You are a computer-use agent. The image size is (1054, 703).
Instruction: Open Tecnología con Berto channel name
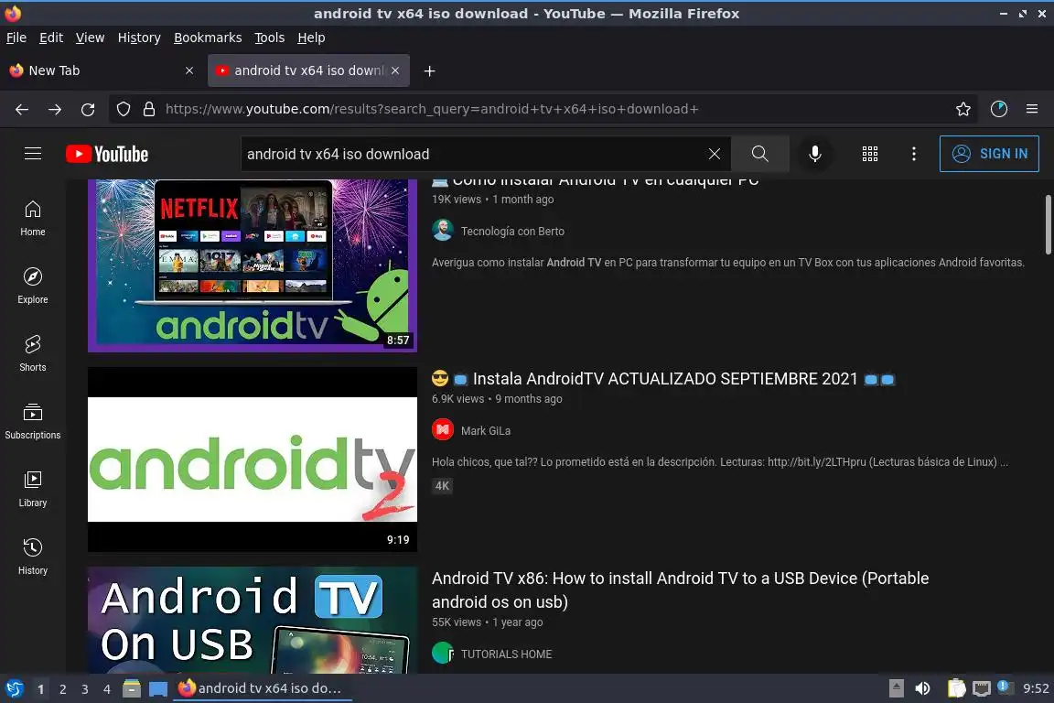[513, 231]
